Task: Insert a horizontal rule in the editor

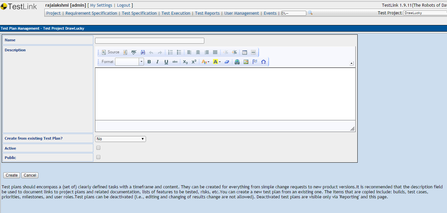Action: coord(253,52)
